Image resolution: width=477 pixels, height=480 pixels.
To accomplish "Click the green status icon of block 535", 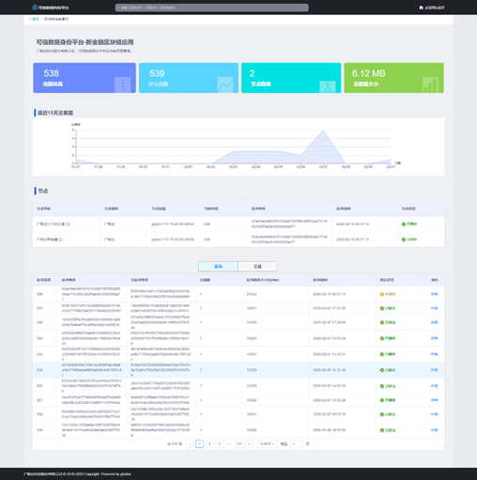I will pos(382,338).
